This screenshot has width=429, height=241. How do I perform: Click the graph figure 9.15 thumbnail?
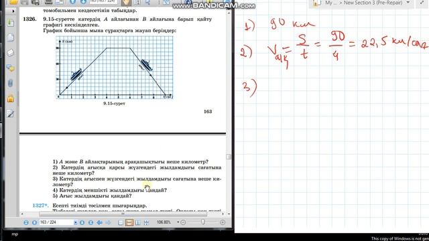[115, 68]
